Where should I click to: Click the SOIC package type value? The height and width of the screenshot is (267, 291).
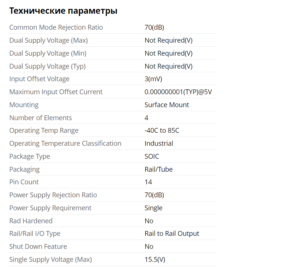point(152,156)
